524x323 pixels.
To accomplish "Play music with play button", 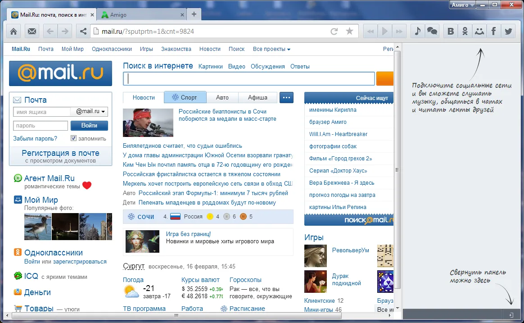I will 384,32.
